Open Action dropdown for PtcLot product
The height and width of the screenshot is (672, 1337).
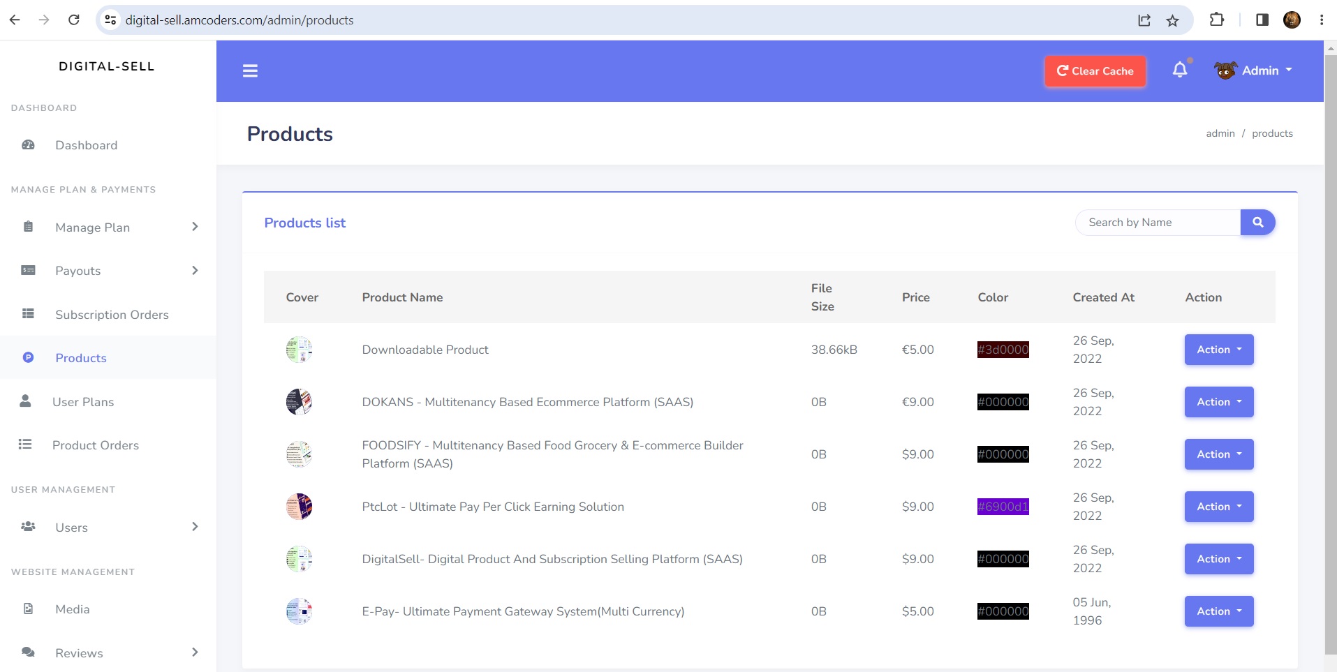1218,507
